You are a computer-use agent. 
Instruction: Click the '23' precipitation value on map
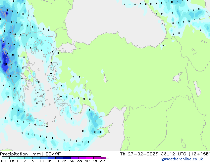coord(6,64)
